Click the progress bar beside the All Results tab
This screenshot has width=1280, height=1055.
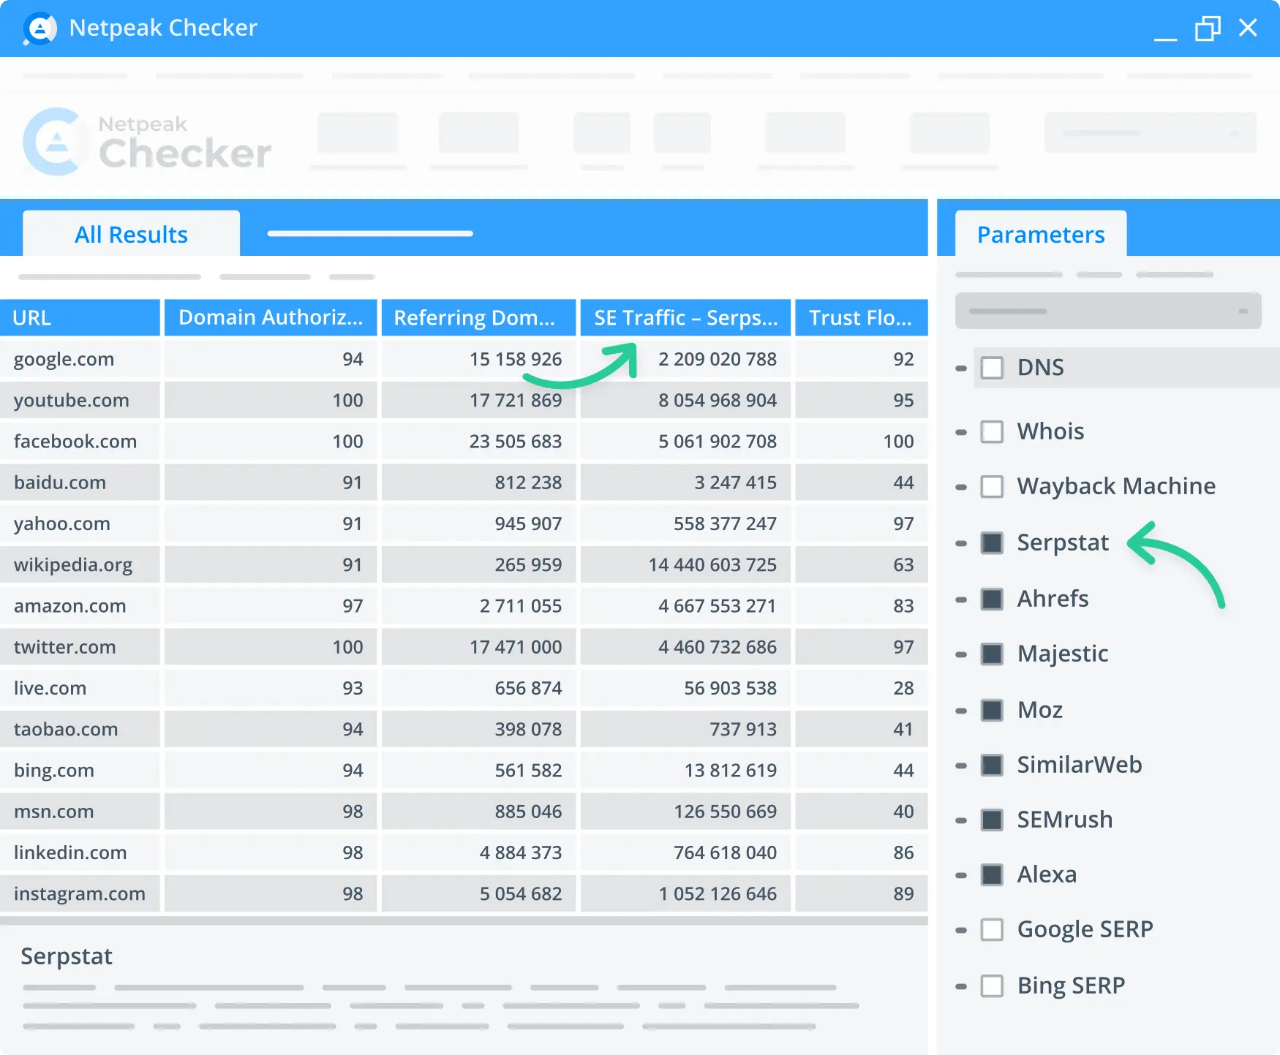tap(369, 233)
